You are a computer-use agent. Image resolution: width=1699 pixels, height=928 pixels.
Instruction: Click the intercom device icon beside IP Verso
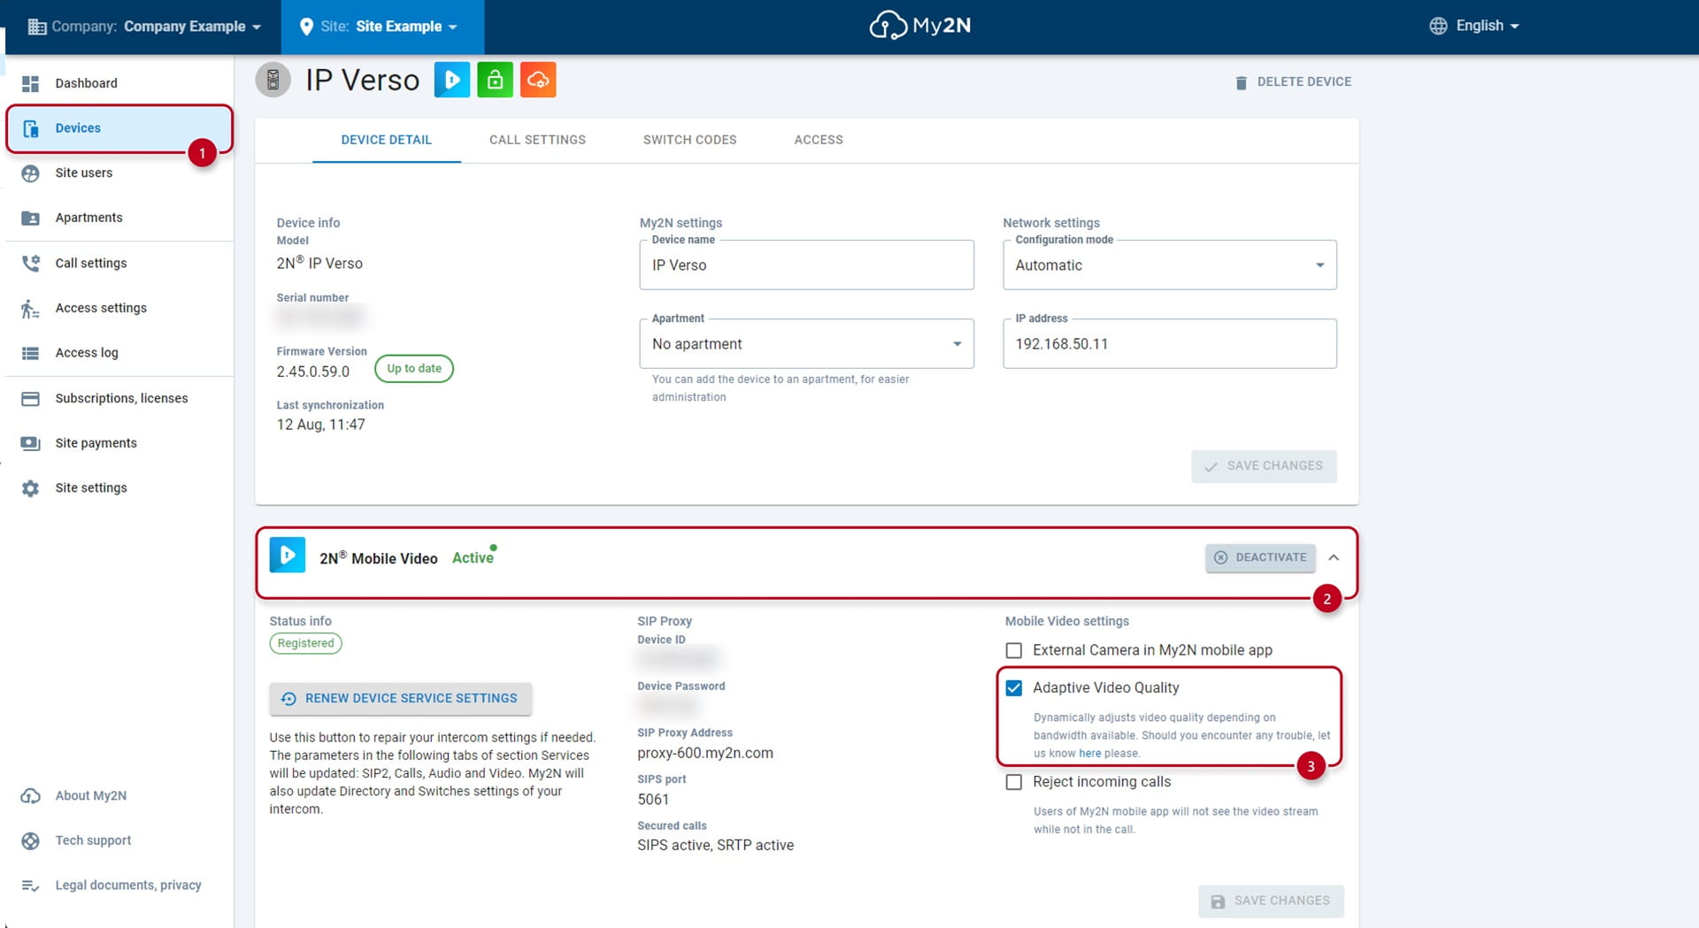click(x=273, y=80)
